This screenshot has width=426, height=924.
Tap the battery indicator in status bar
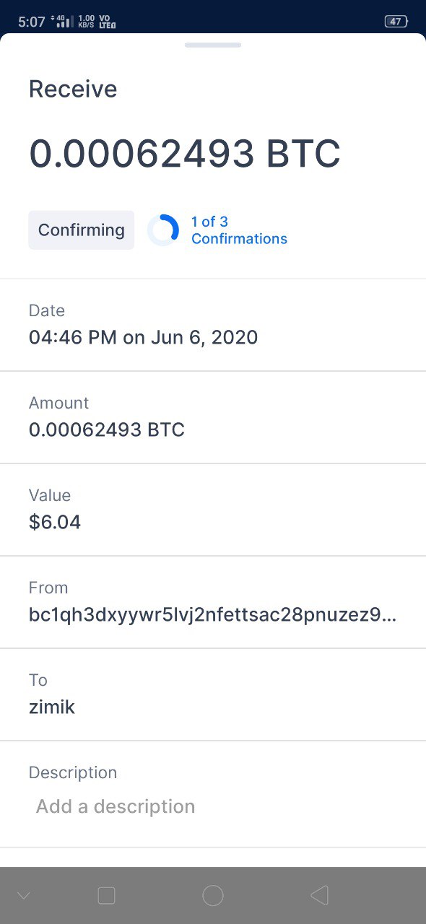click(396, 22)
